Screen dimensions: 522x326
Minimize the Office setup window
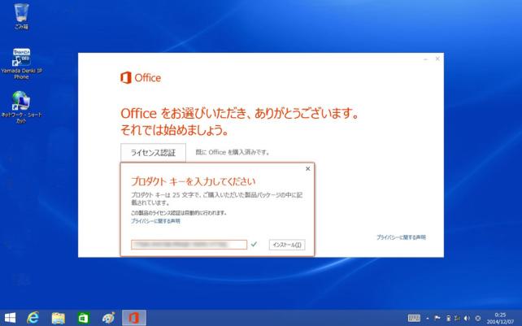[x=425, y=59]
